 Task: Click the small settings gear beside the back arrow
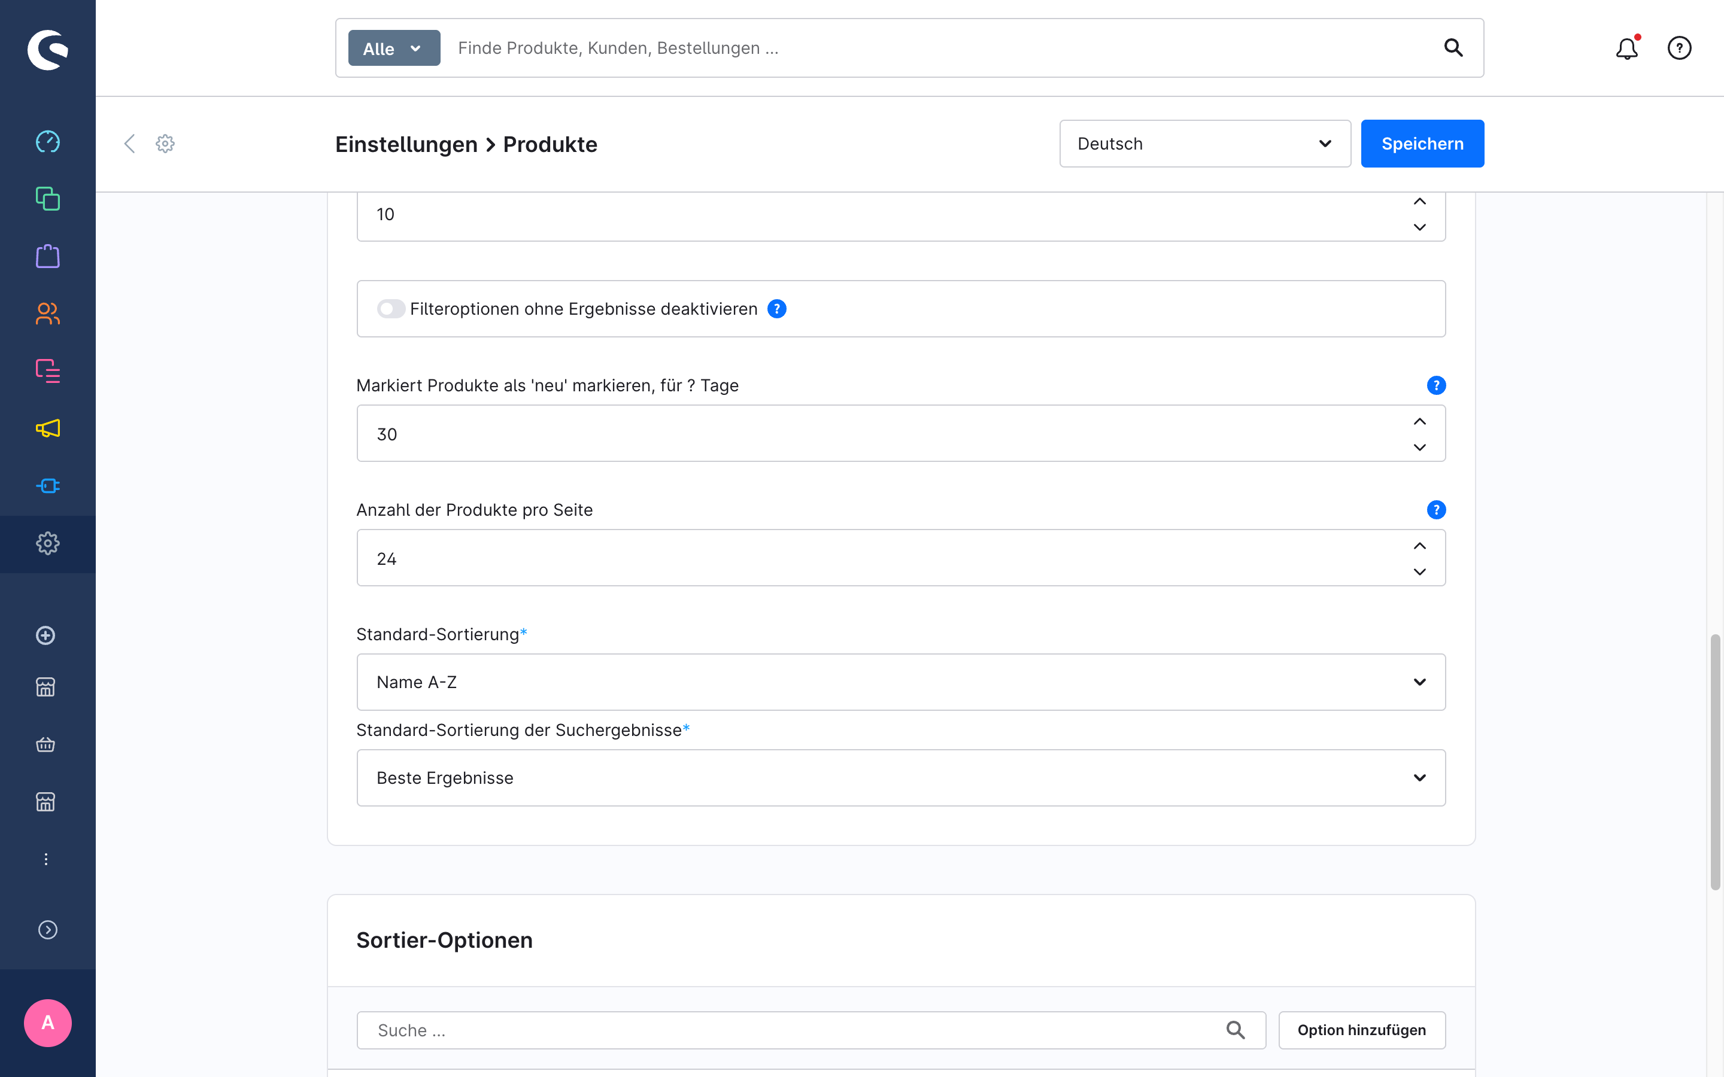click(x=165, y=143)
